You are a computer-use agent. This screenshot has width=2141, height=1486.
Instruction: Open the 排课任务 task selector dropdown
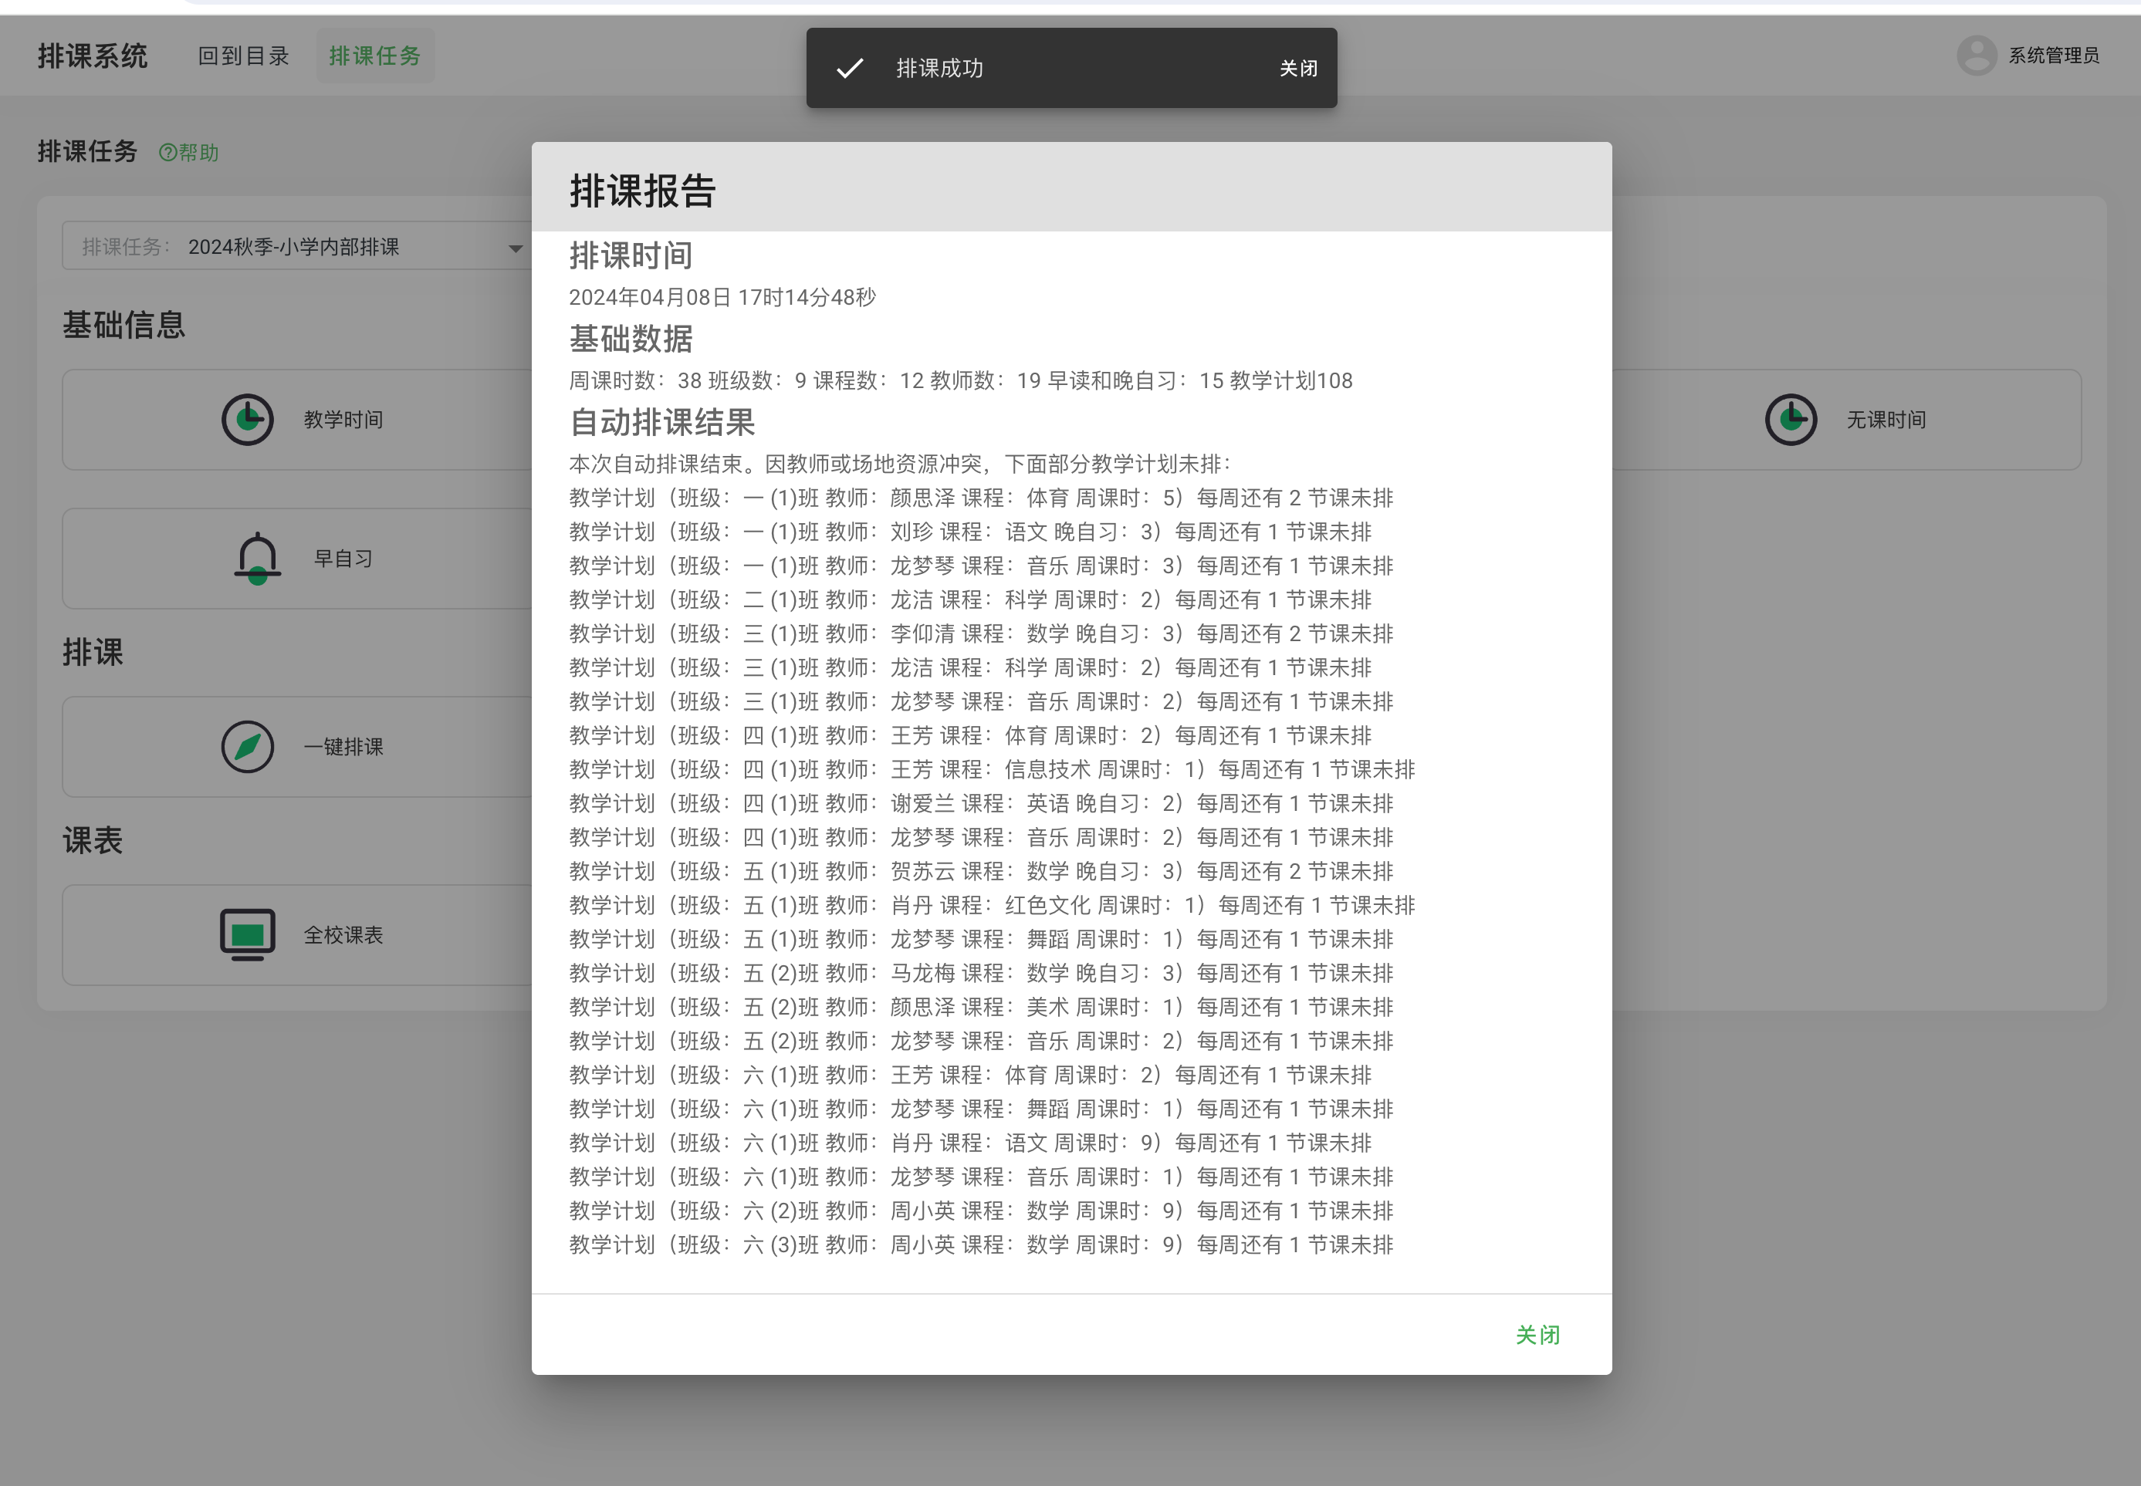tap(298, 246)
